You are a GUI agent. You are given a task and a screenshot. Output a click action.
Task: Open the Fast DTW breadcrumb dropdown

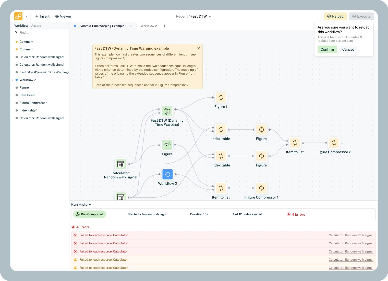click(201, 16)
